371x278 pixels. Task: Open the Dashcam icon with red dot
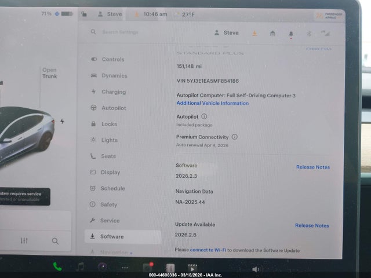pos(148,267)
